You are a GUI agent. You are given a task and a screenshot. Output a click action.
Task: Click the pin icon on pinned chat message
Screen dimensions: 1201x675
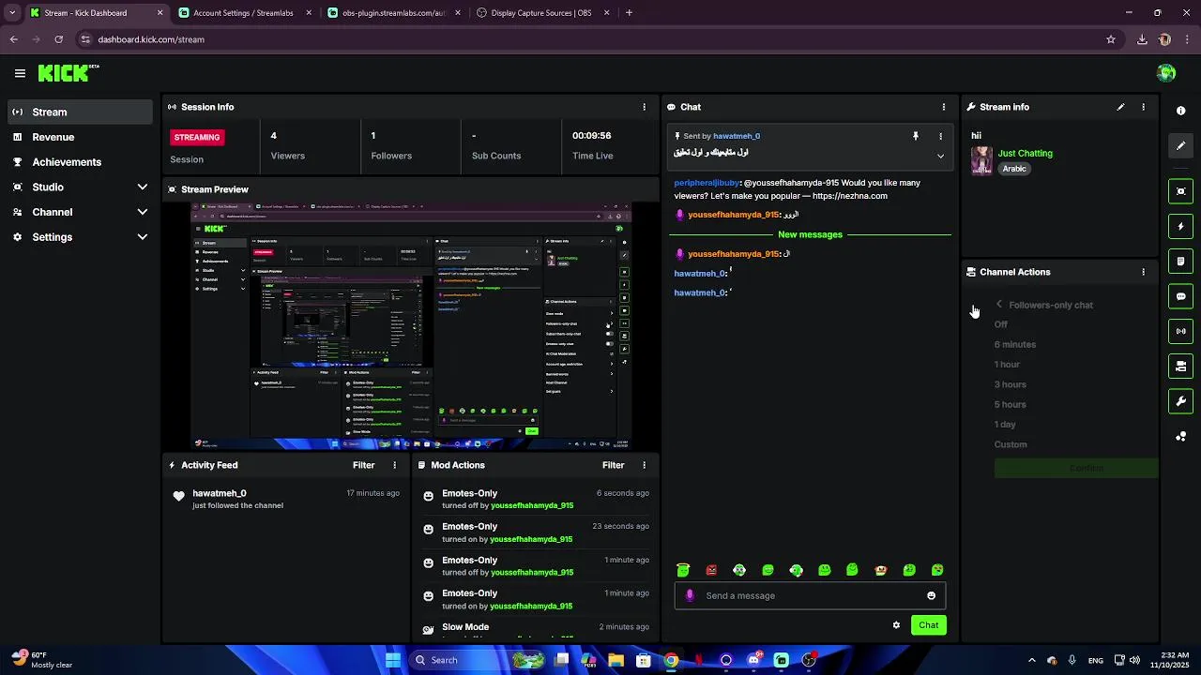(x=916, y=136)
